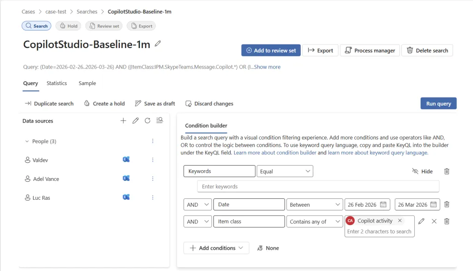Screen dimensions: 473x271
Task: Open more options for Valdev
Action: tap(152, 160)
